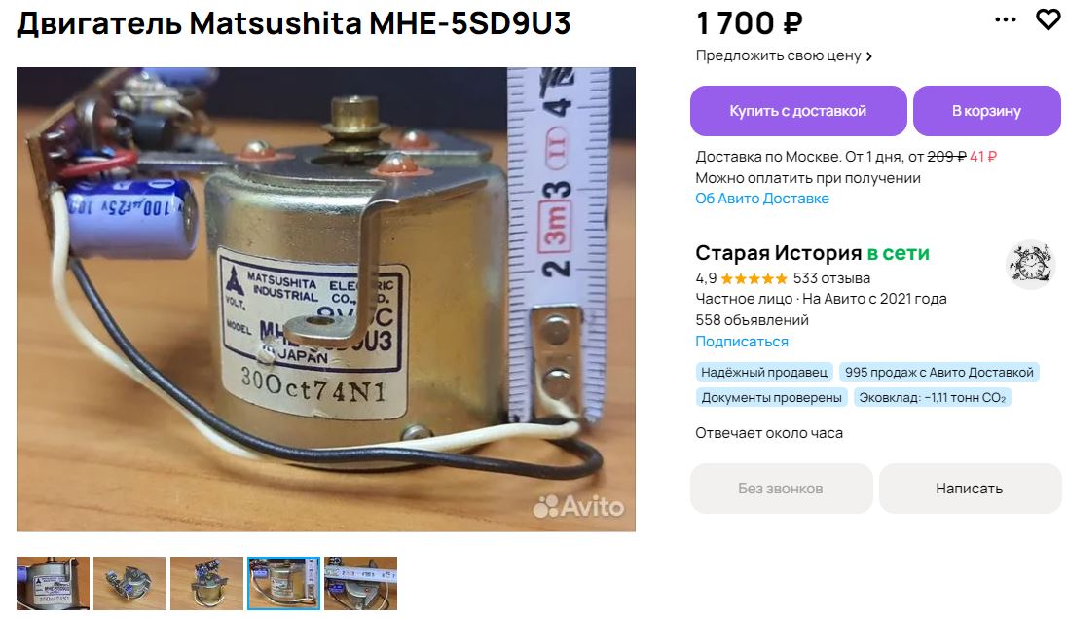This screenshot has width=1067, height=618.
Task: Open the '533 отзыва' reviews
Action: tap(831, 278)
